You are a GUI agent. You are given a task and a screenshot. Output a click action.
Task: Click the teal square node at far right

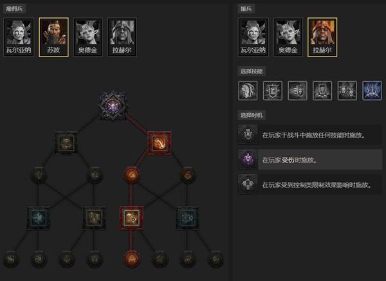188,218
